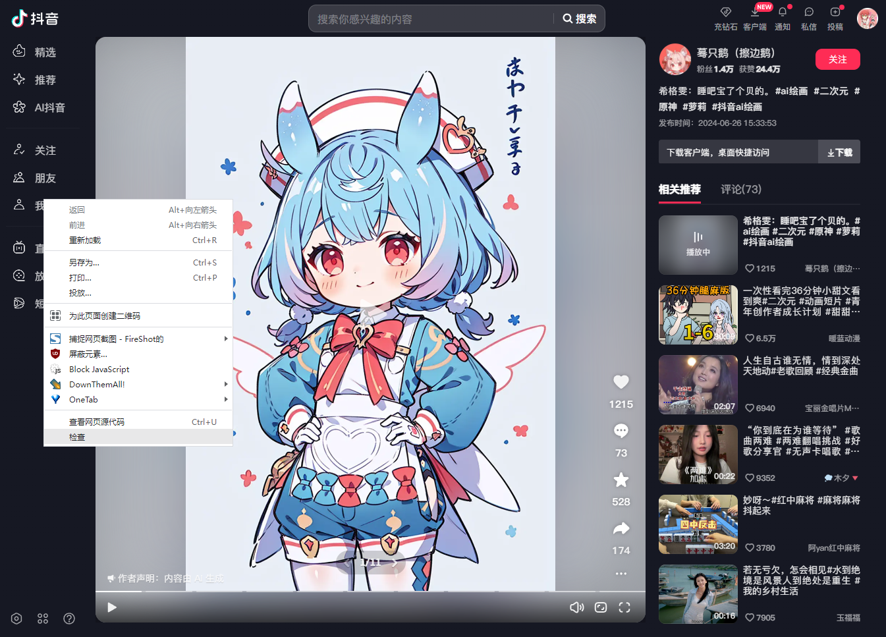Open the 充钻石 diamond icon
Viewport: 886px width, 637px height.
click(x=726, y=12)
